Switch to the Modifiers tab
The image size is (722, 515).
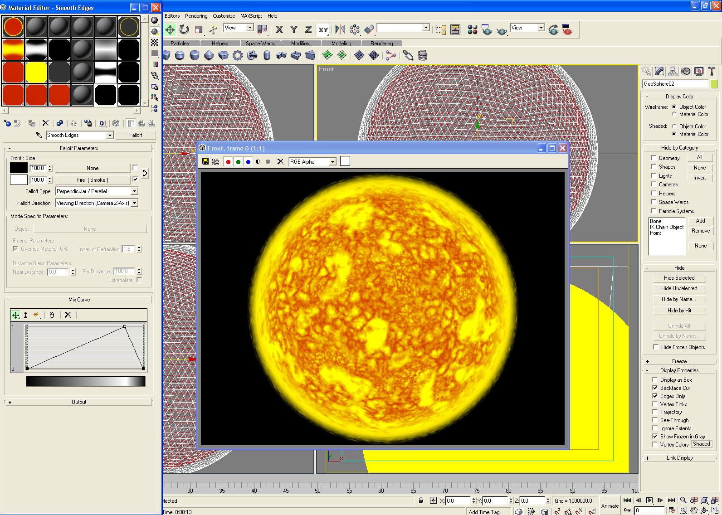pos(301,44)
